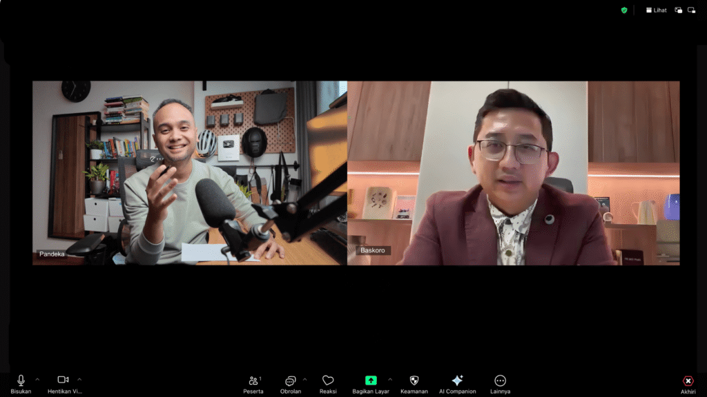Start sharing with Bagikan Layar
707x397 pixels.
coord(371,381)
